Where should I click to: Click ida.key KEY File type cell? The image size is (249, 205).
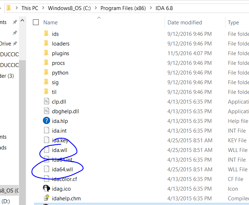click(x=237, y=140)
